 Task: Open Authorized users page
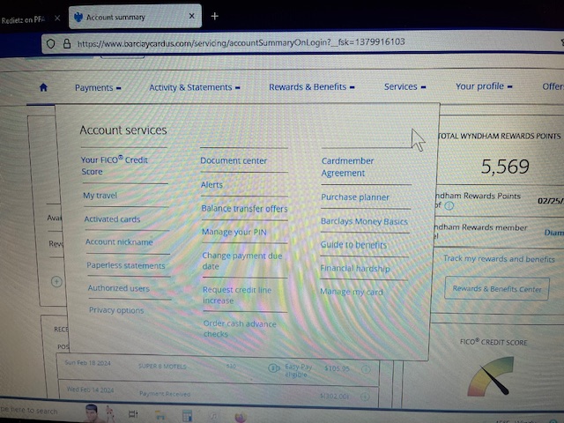119,288
